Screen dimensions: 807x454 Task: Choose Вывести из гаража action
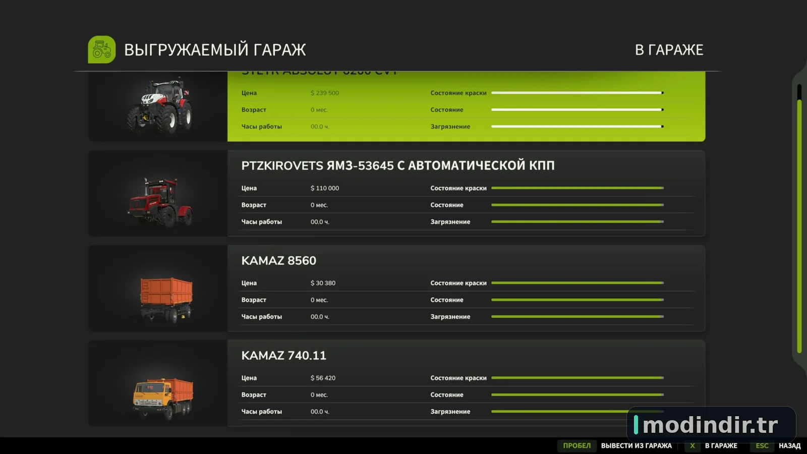point(636,446)
